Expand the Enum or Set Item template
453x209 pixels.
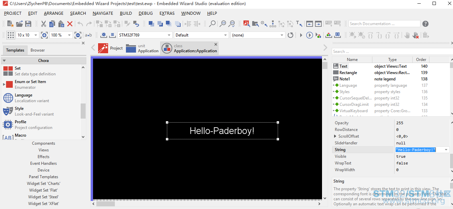pos(4,84)
